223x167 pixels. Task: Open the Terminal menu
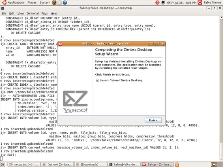[x=33, y=13]
